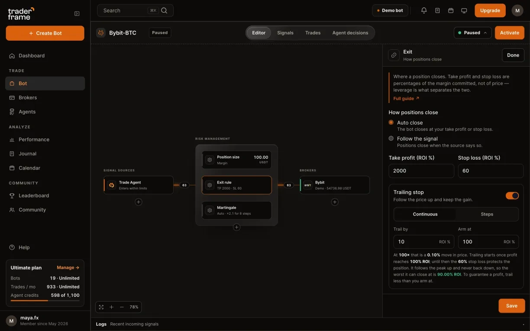Go to the Agent decisions tab
The height and width of the screenshot is (331, 530).
click(x=350, y=33)
